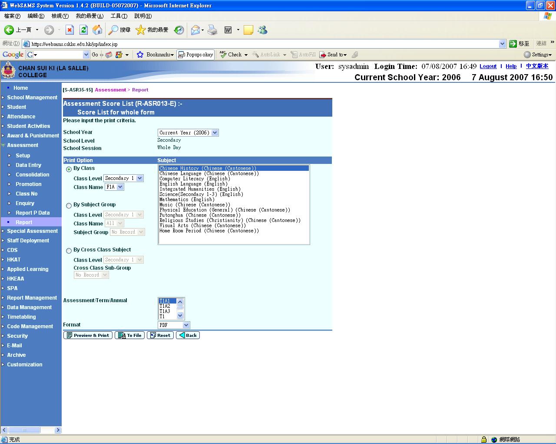Click the Print icon in the toolbar

point(212,30)
